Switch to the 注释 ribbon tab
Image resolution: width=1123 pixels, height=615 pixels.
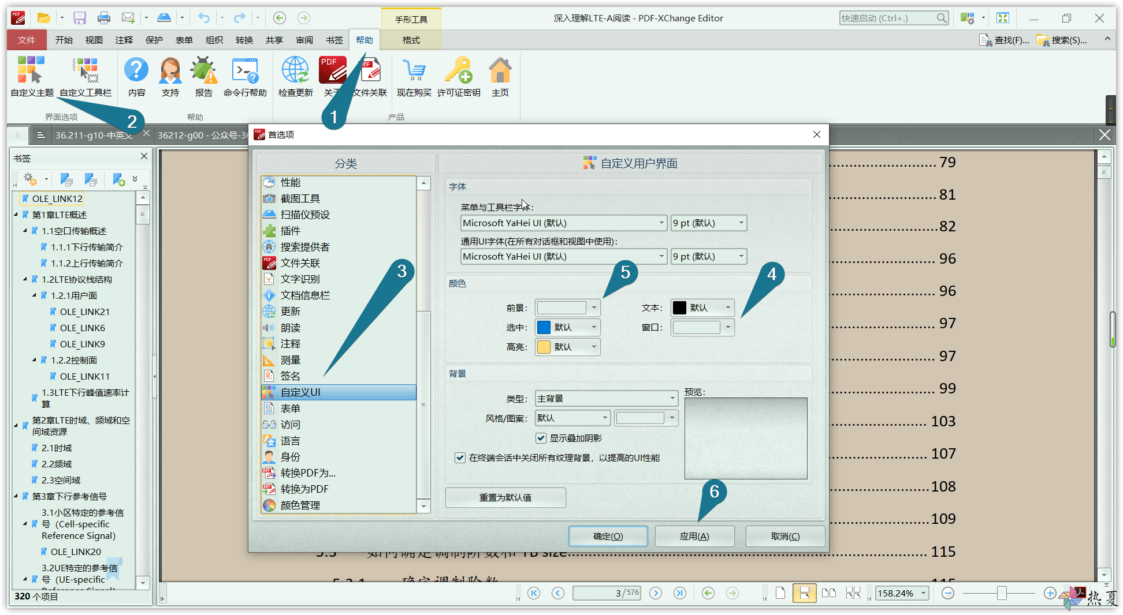point(124,40)
